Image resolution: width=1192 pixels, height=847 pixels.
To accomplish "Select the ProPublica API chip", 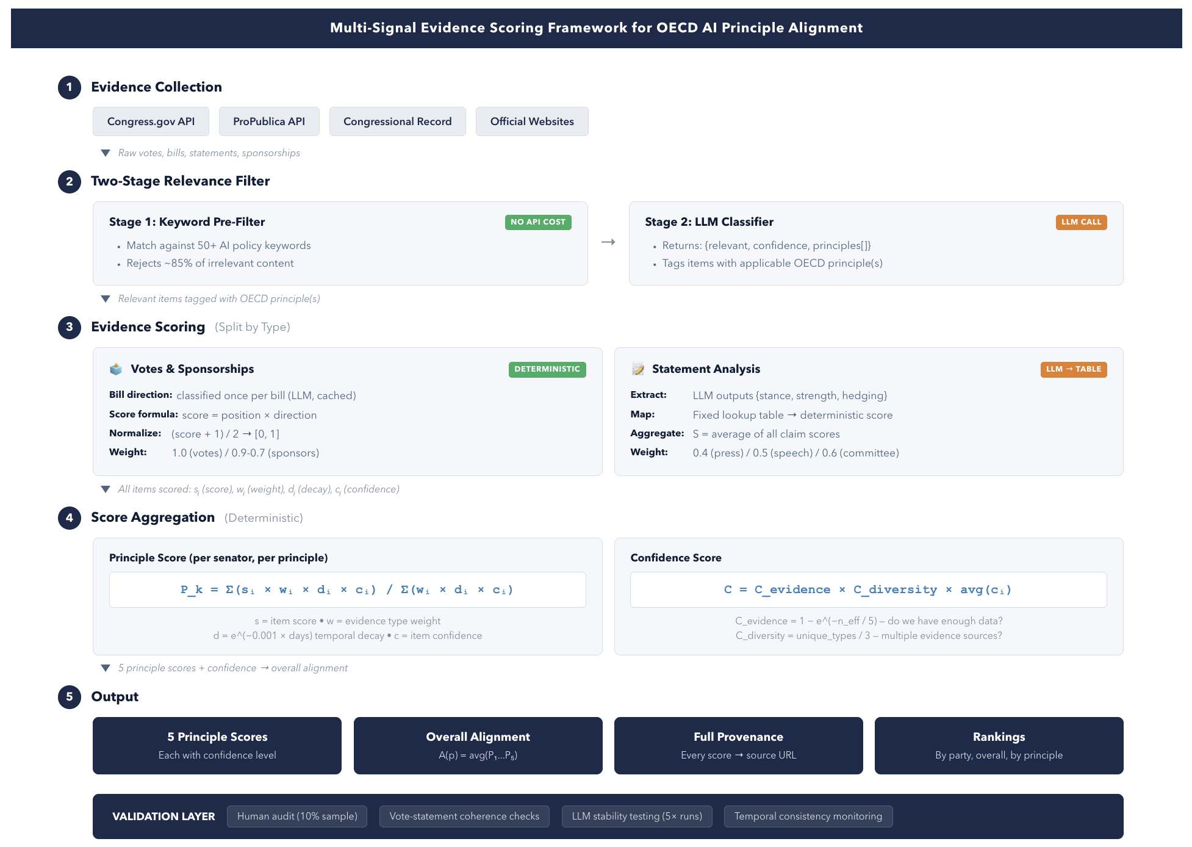I will coord(269,121).
